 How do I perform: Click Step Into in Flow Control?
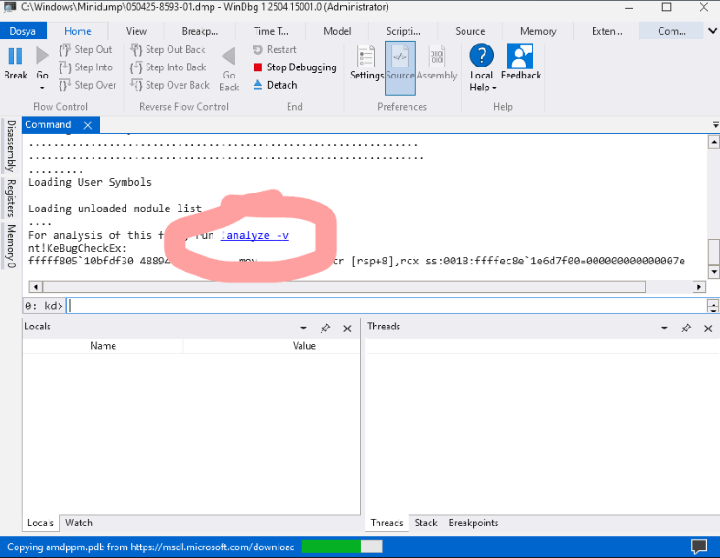[x=86, y=68]
